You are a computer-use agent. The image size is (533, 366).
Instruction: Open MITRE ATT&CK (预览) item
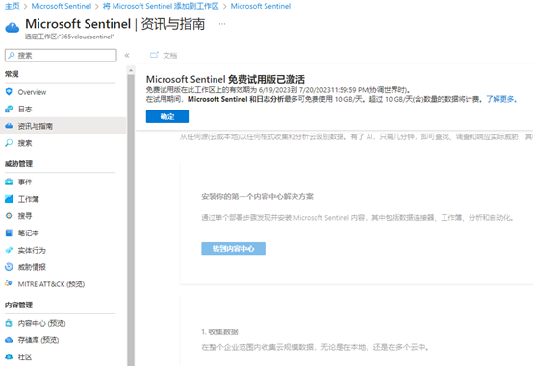tap(51, 284)
